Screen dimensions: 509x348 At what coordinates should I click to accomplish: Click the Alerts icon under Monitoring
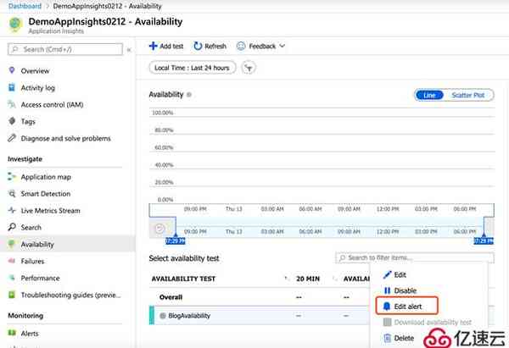coord(12,333)
